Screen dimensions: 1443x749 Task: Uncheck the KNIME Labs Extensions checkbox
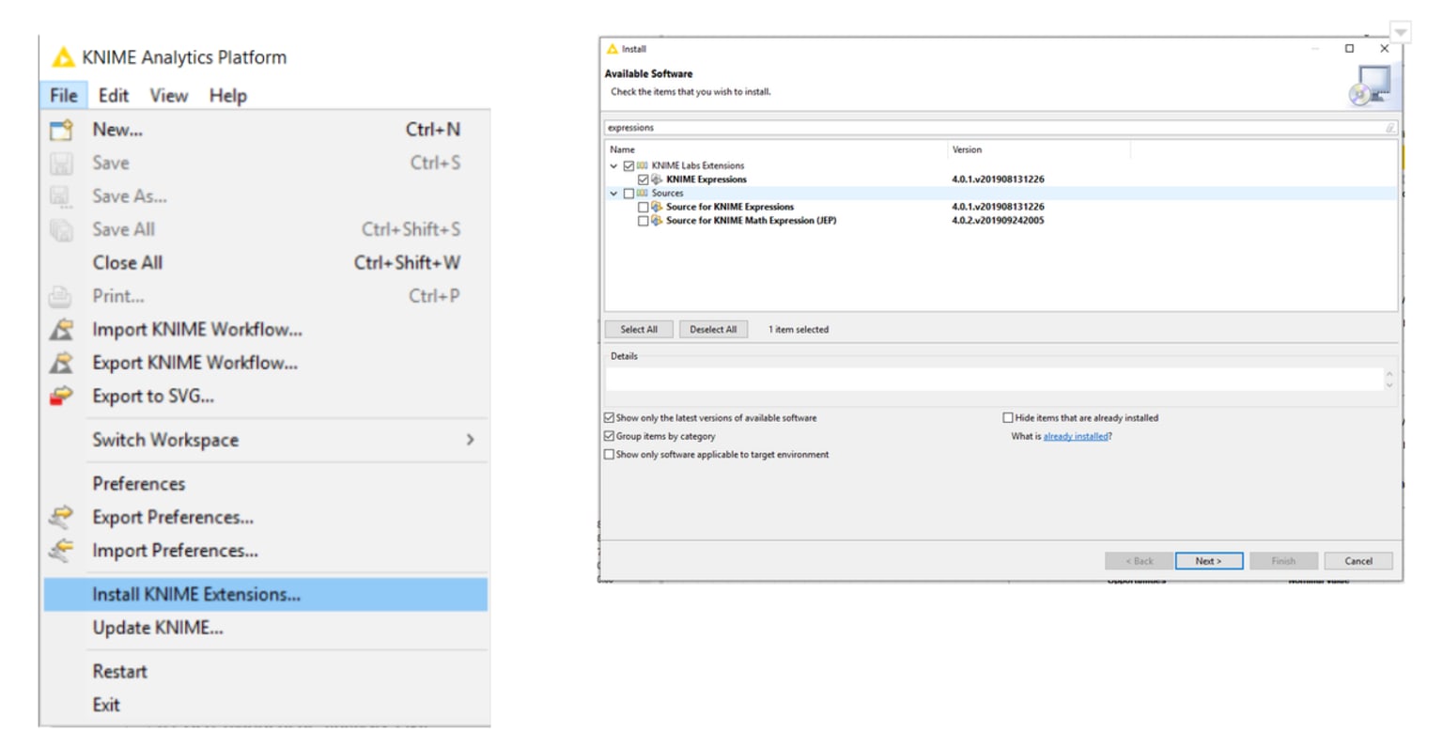(628, 165)
